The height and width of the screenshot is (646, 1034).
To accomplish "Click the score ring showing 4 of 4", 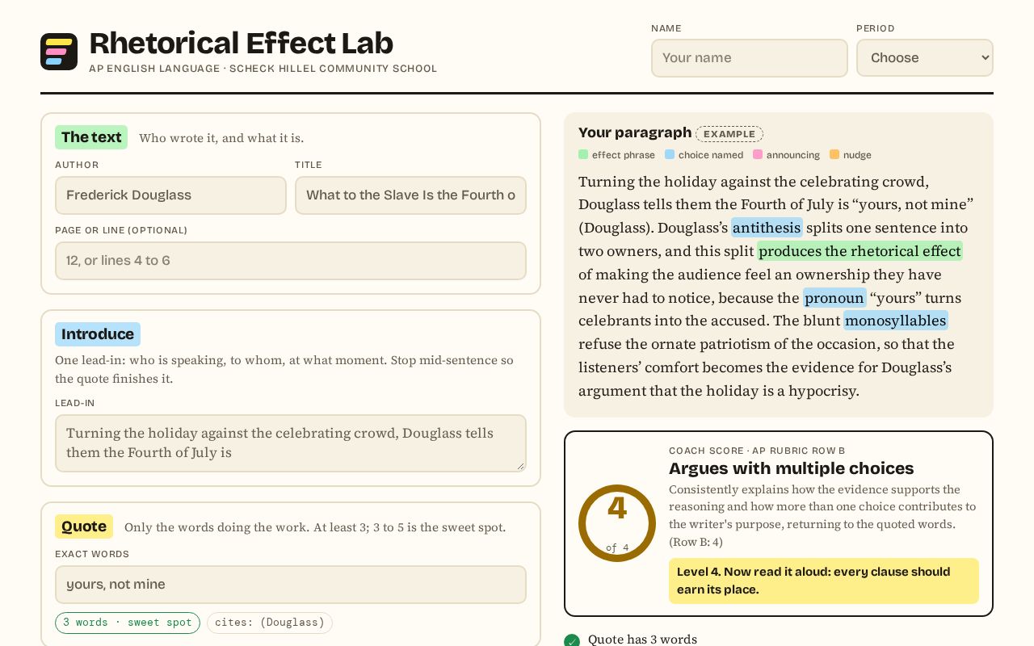I will tap(617, 523).
